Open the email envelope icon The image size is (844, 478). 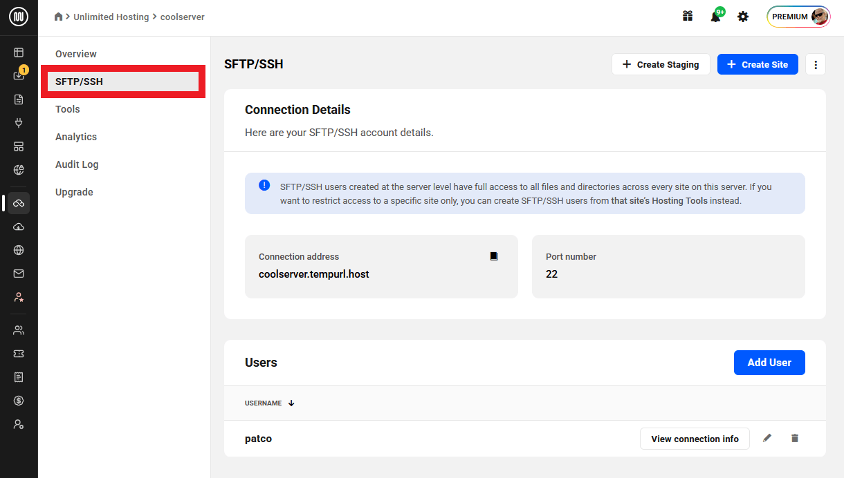[x=19, y=274]
